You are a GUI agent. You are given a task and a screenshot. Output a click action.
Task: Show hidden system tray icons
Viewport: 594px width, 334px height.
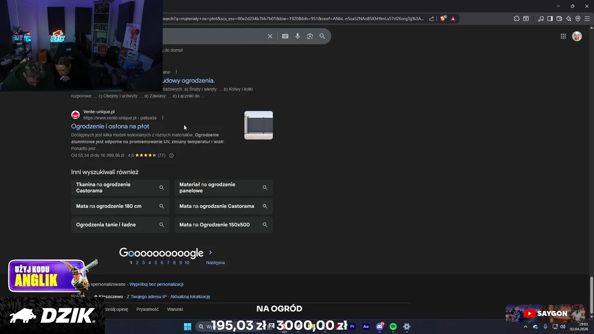click(x=525, y=327)
